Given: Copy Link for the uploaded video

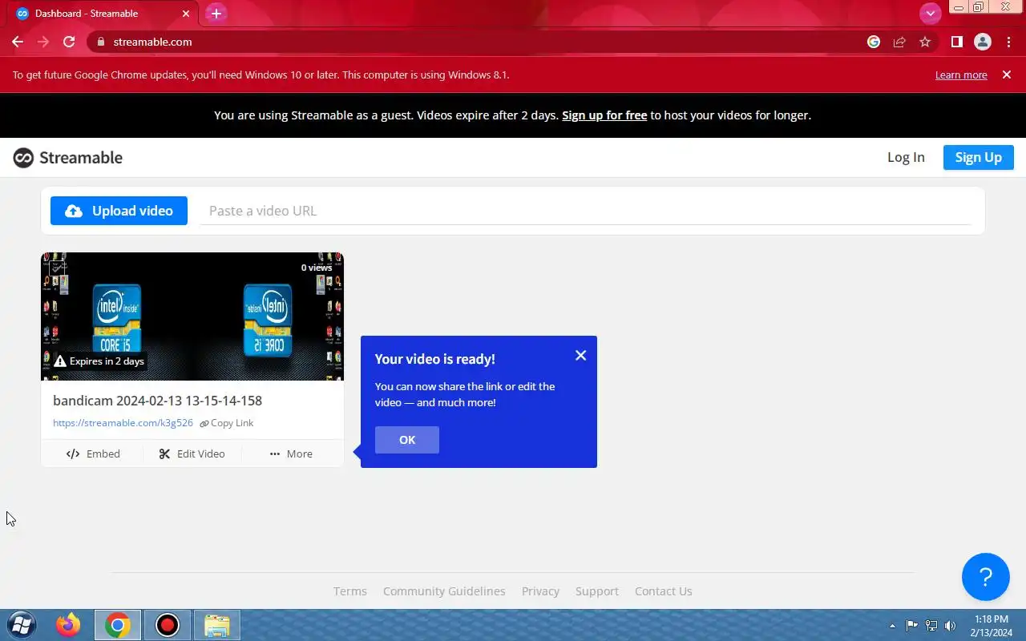Looking at the screenshot, I should 227,423.
